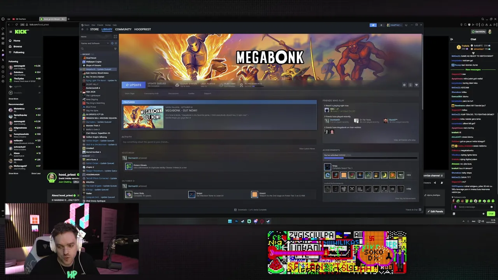Select NBA 2K26 in the library list

pyautogui.click(x=90, y=92)
